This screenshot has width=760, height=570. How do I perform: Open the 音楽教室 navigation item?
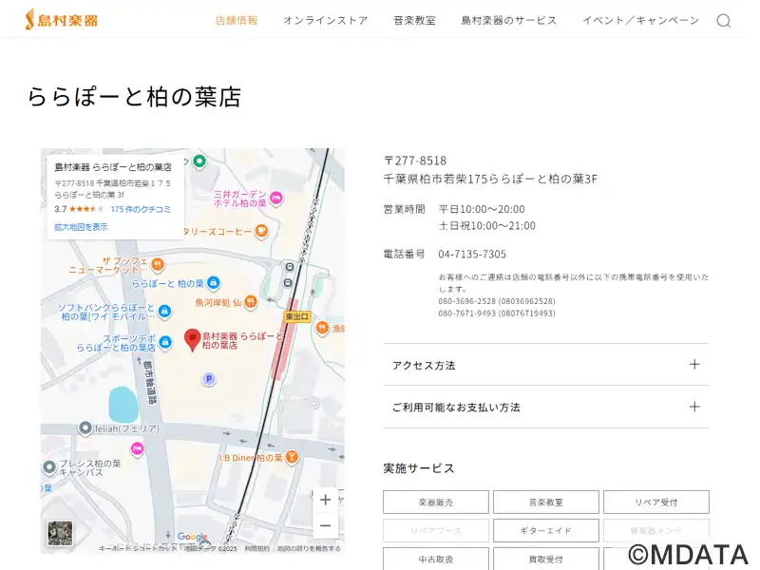(414, 20)
